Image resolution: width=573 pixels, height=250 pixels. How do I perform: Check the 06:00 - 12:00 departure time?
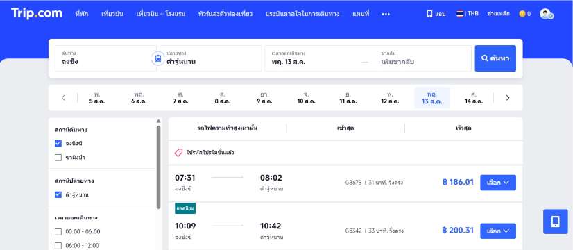tap(58, 246)
